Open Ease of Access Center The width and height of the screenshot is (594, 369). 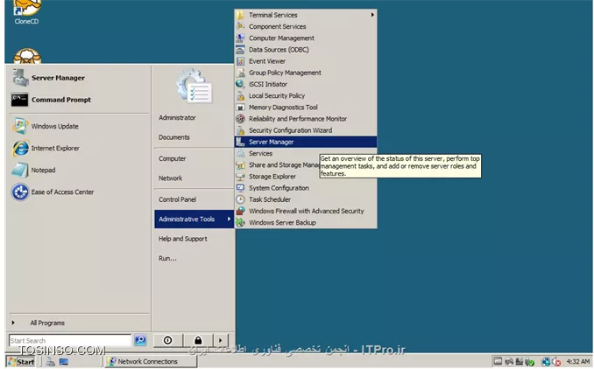(79, 192)
